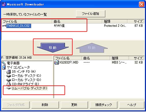Click the ファイル追加 button
146x112 pixels.
point(90,14)
